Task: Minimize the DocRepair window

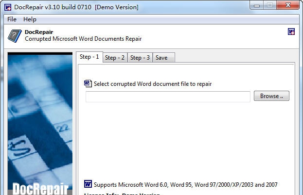Action: coord(257,5)
